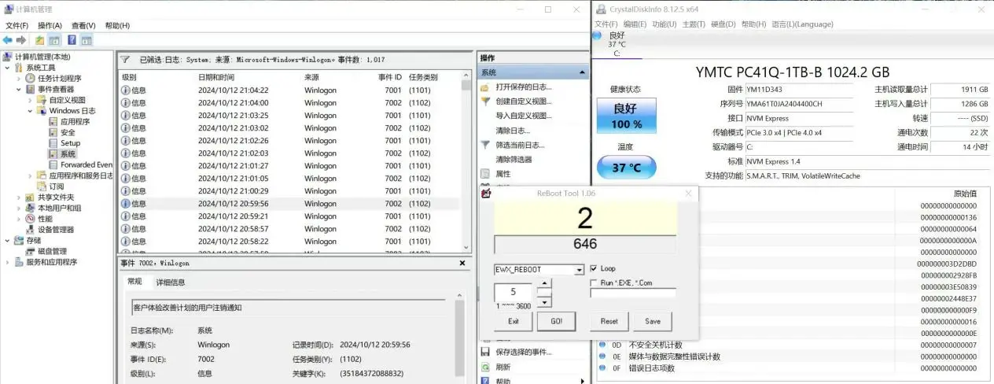Click the program path field under Run *.EXE
Viewport: 994px width, 384px height.
[633, 294]
